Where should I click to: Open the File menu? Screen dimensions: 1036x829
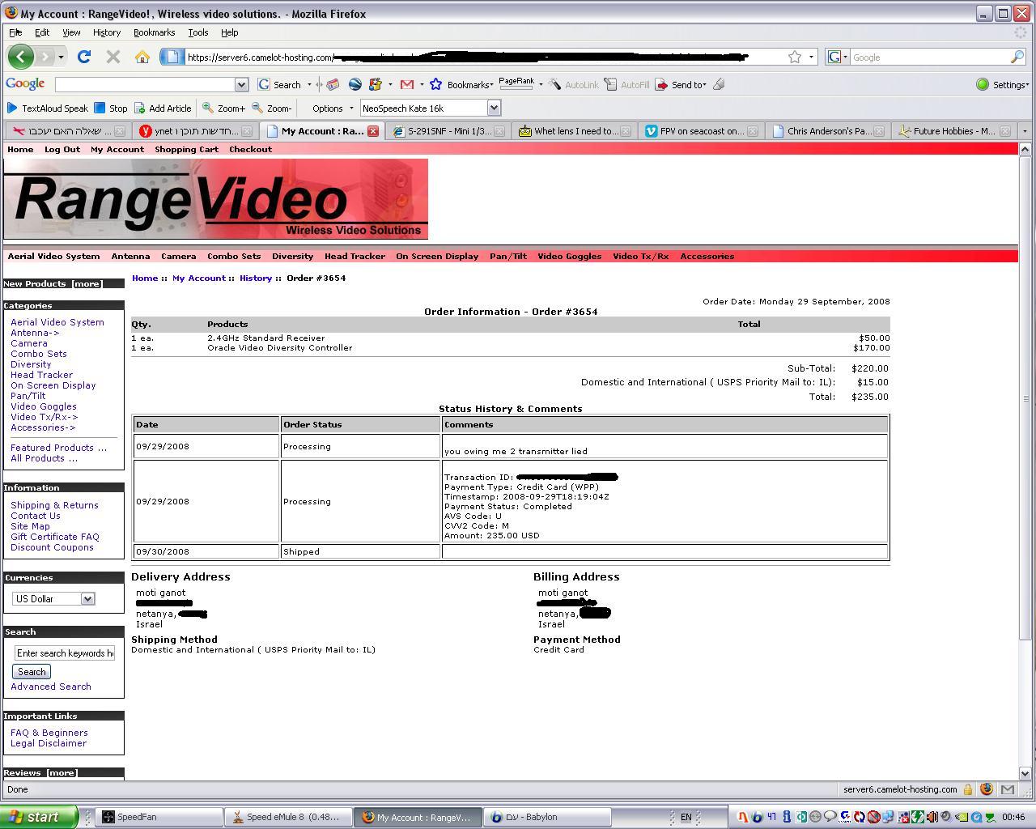[15, 32]
